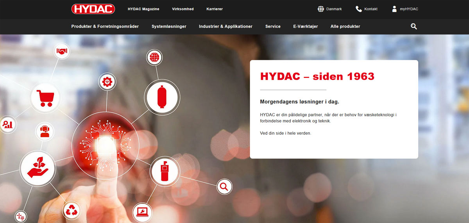
Task: Go to Alle produkter
Action: [x=345, y=27]
